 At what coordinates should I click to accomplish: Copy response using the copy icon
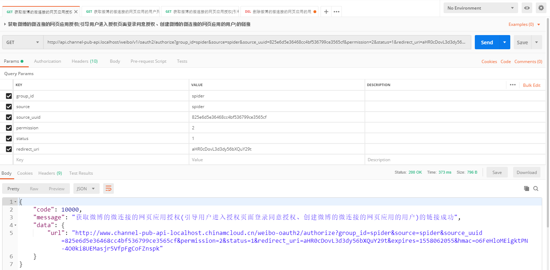(x=527, y=189)
